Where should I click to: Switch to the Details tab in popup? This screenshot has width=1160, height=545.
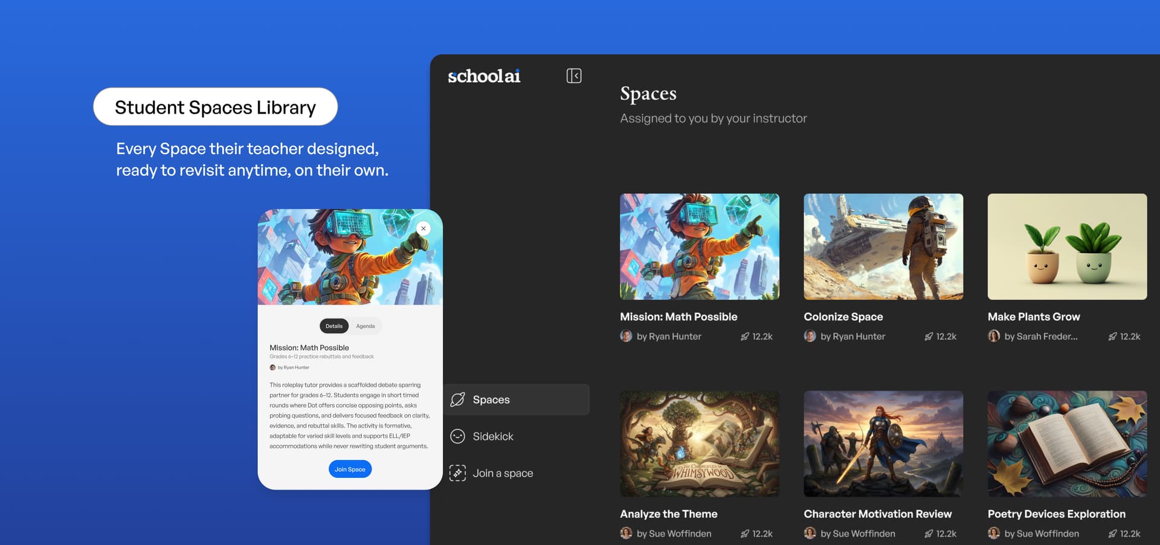click(x=334, y=326)
